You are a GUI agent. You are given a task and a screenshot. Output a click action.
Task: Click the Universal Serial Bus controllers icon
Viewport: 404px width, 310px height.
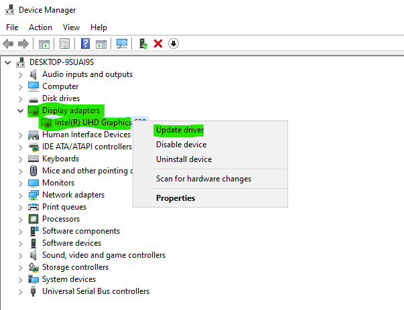click(33, 291)
